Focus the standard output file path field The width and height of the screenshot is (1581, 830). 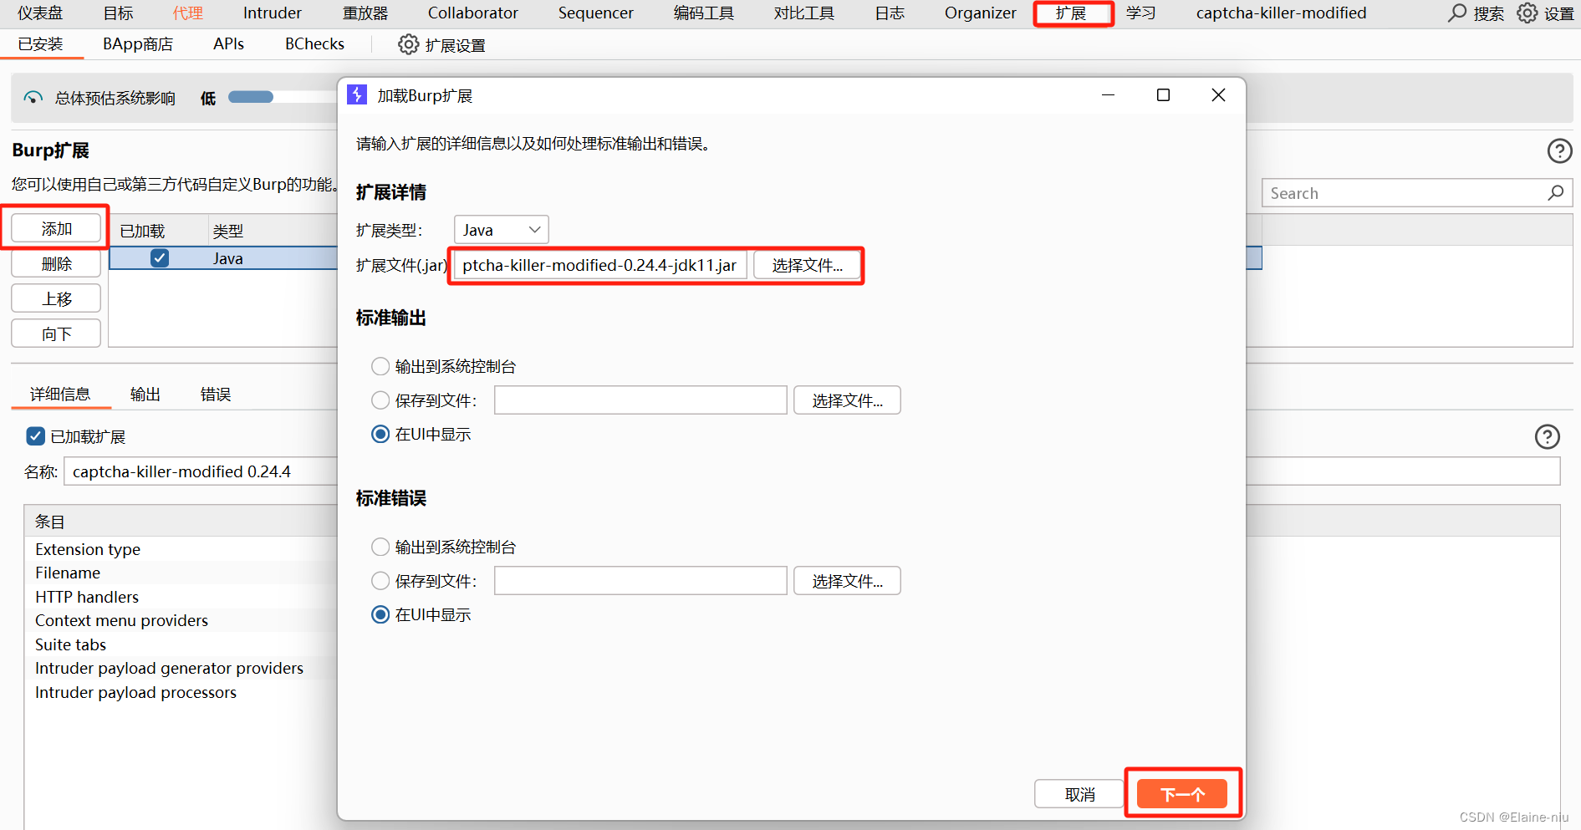click(640, 400)
